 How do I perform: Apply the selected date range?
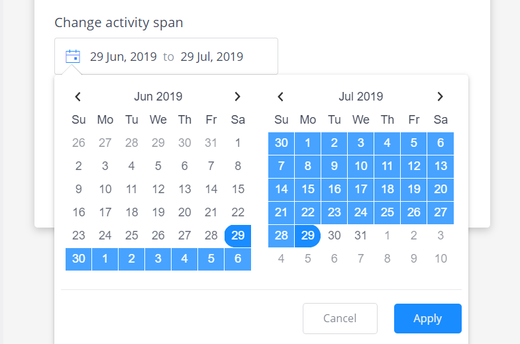[427, 318]
